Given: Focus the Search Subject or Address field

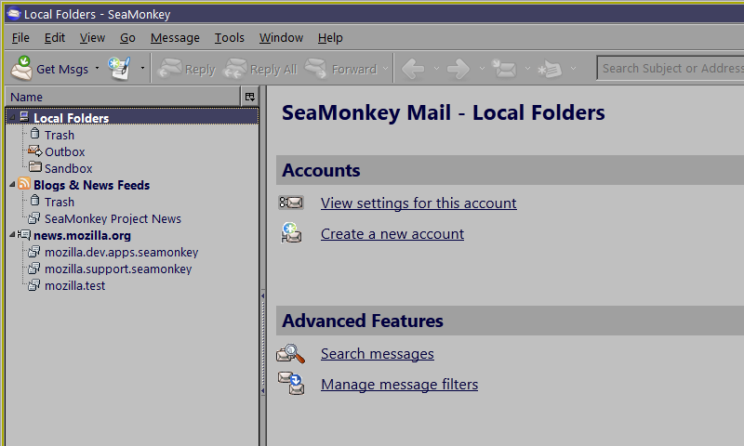Looking at the screenshot, I should (670, 68).
